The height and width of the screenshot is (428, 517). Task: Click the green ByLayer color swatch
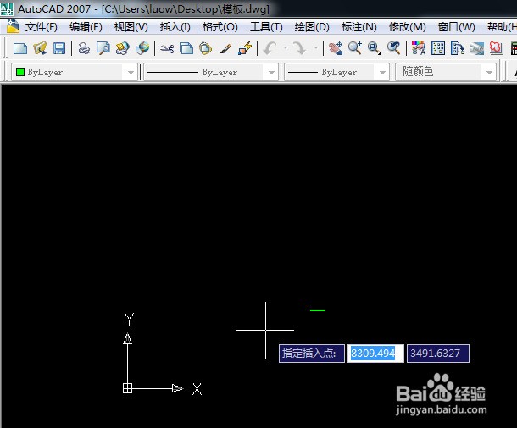click(x=20, y=73)
